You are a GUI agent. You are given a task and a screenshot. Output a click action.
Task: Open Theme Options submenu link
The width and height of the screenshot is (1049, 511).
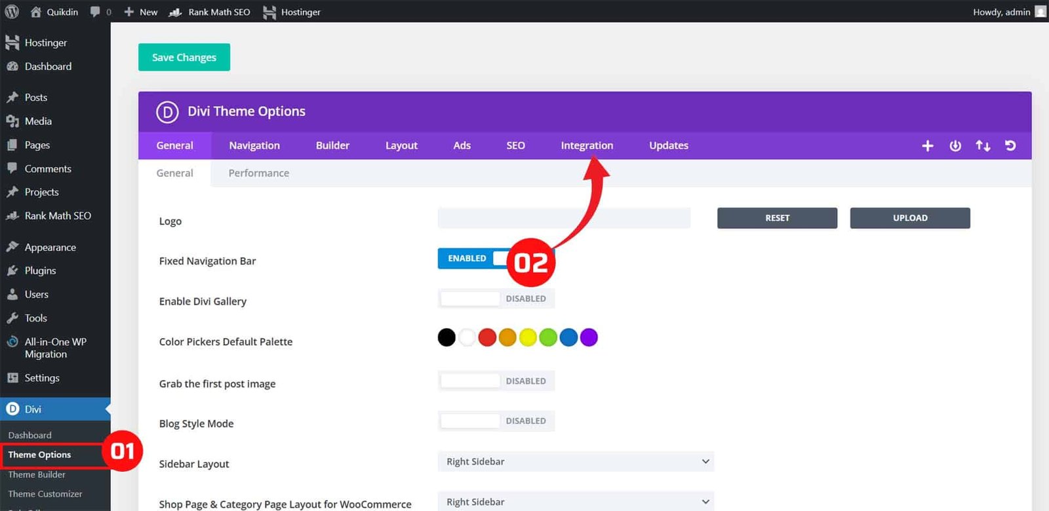coord(39,455)
